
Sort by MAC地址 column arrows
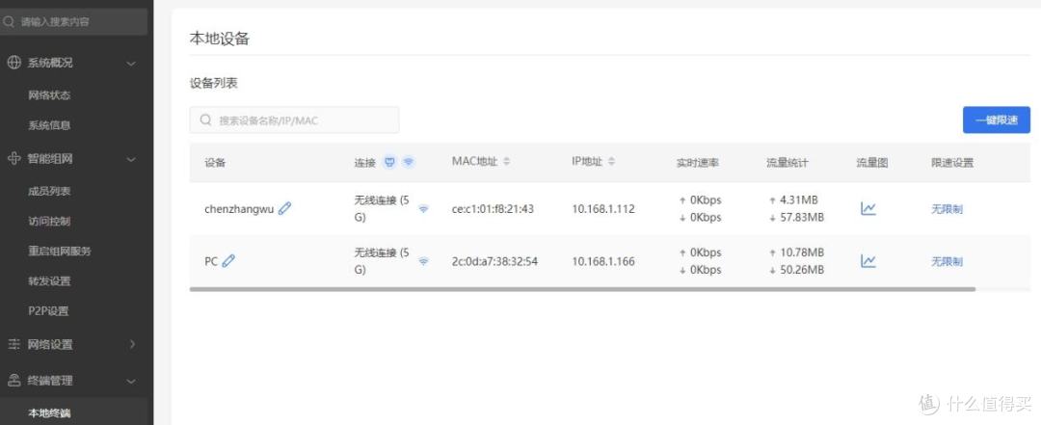click(x=507, y=161)
